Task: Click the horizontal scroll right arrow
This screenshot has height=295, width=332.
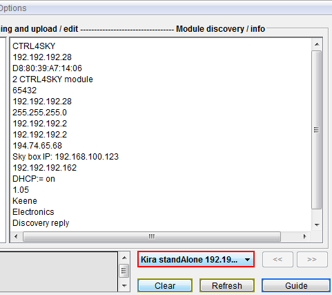Action: [305, 236]
